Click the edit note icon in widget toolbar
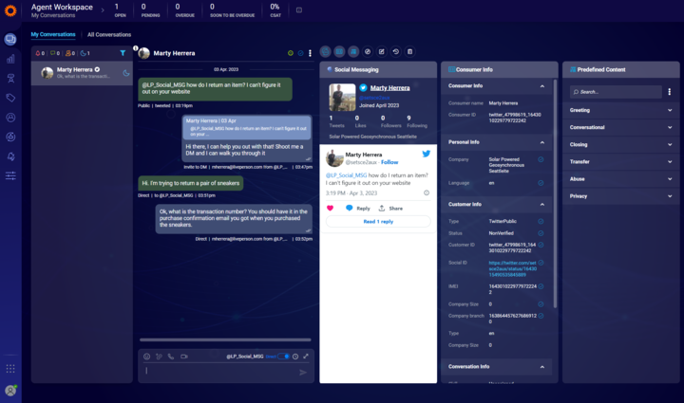 click(382, 52)
